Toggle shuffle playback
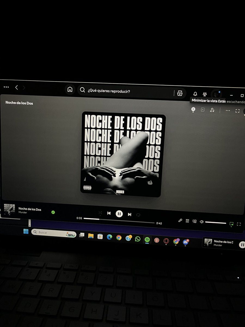Viewport: 245px width, 327px height. click(x=100, y=213)
